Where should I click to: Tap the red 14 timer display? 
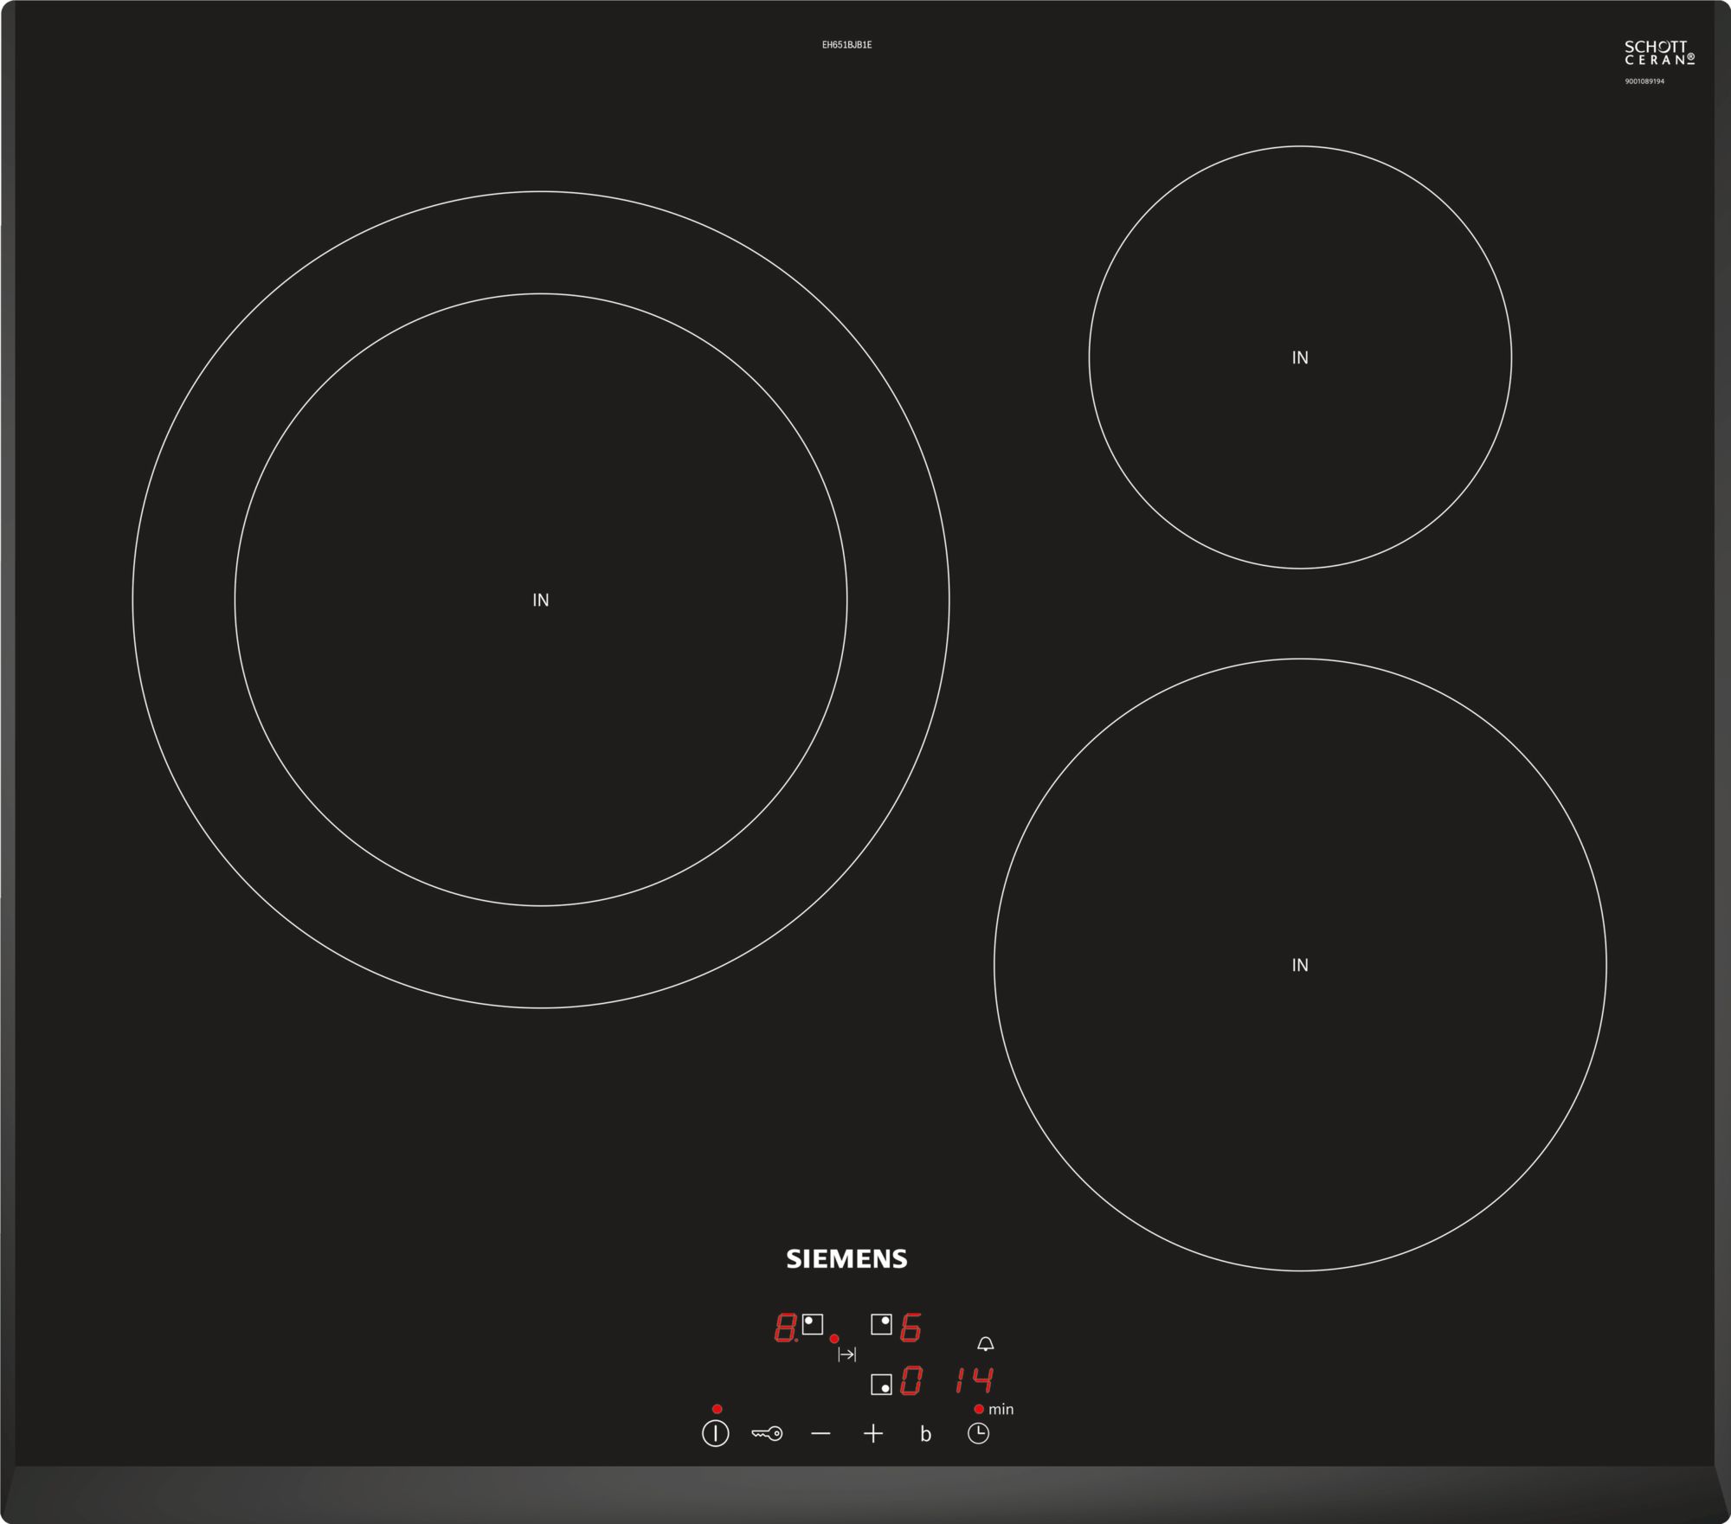(975, 1380)
